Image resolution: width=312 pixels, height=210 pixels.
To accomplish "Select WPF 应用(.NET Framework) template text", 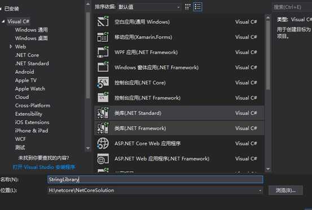I will point(146,52).
